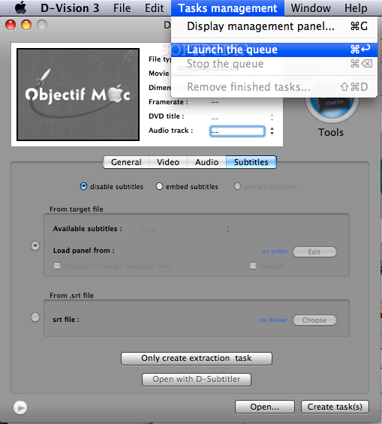Click the 'DVD title :' label
This screenshot has height=424, width=382.
pos(167,116)
